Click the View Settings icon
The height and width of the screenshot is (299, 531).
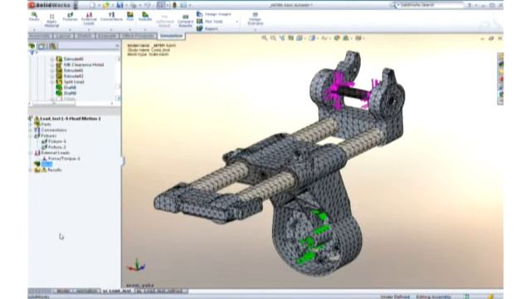tap(358, 38)
